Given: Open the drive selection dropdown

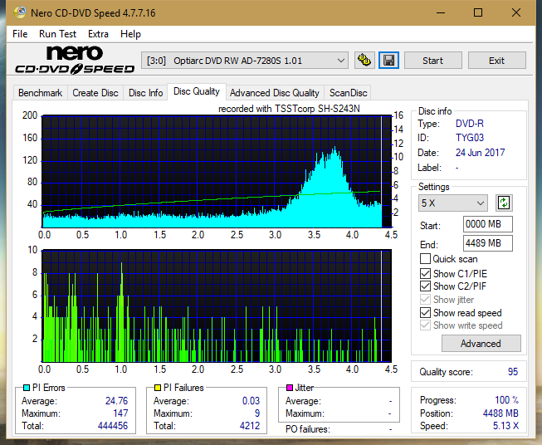Looking at the screenshot, I should (244, 61).
